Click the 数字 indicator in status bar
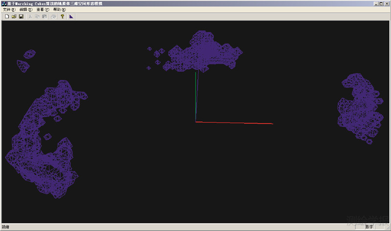This screenshot has height=231, width=391. (x=369, y=227)
